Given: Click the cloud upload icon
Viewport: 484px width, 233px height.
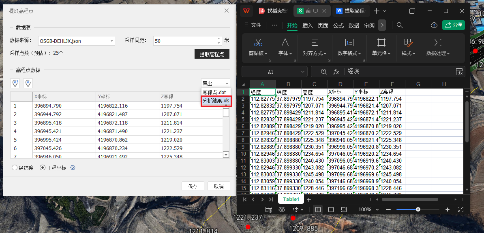Looking at the screenshot, I should point(434,25).
